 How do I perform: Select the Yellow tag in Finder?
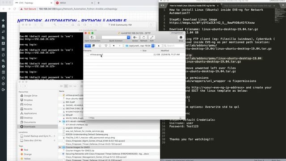pyautogui.click(x=25, y=159)
